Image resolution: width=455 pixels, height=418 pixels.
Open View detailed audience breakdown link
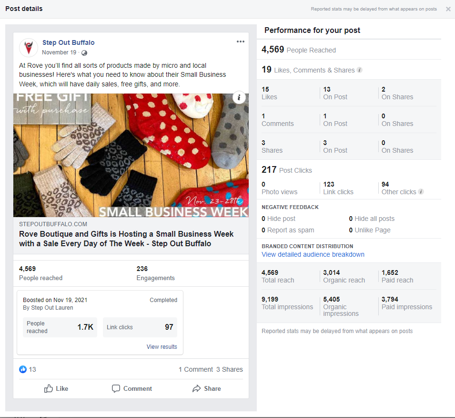(x=313, y=254)
